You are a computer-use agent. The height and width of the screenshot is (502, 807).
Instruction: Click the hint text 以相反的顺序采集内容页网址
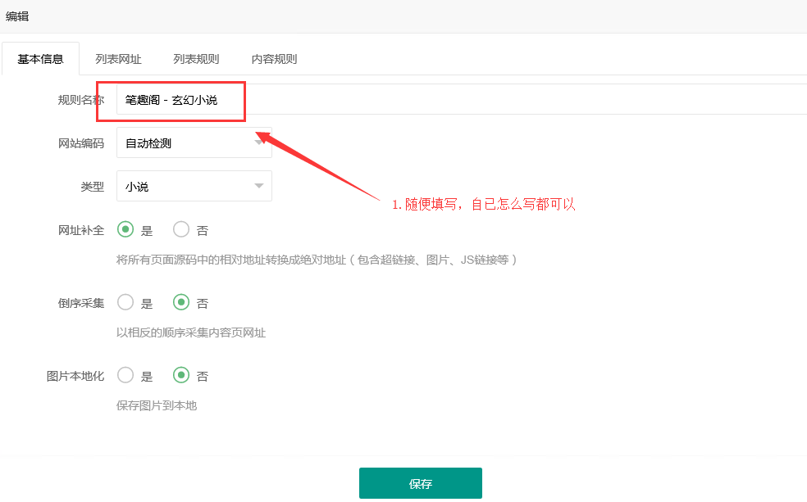point(191,332)
